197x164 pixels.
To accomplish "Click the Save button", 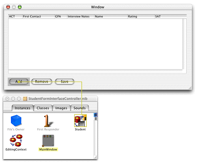I will (64, 82).
